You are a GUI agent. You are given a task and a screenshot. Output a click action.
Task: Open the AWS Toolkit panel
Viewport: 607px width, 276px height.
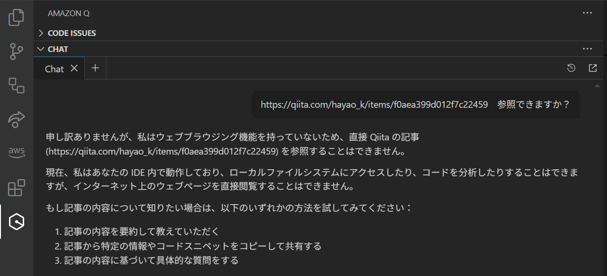[x=17, y=152]
